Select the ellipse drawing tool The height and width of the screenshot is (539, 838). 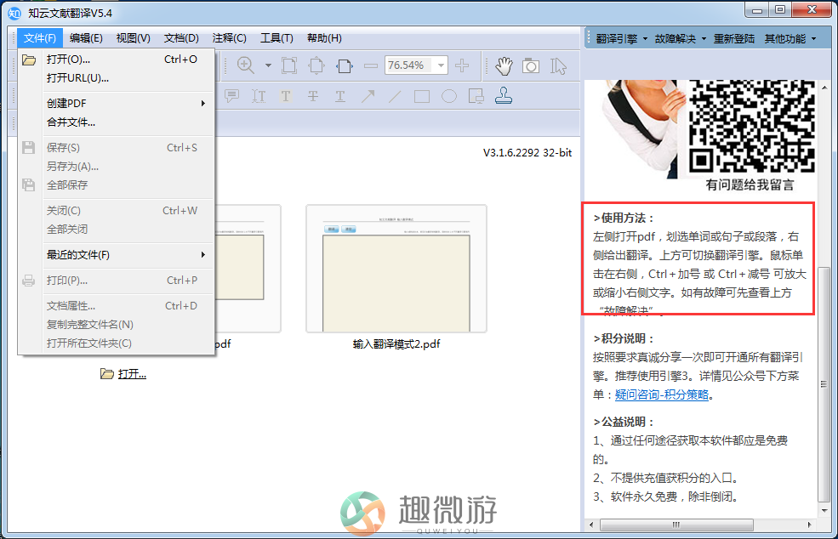pyautogui.click(x=449, y=96)
